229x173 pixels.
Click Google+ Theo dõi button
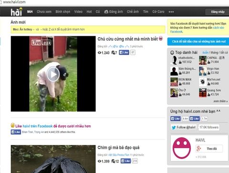point(209,149)
